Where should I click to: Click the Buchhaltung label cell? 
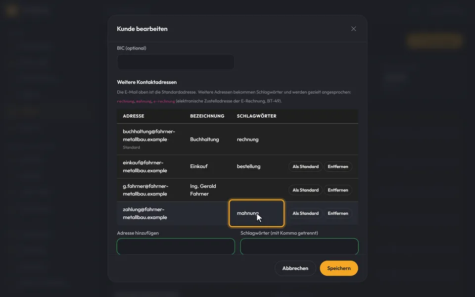(x=204, y=140)
